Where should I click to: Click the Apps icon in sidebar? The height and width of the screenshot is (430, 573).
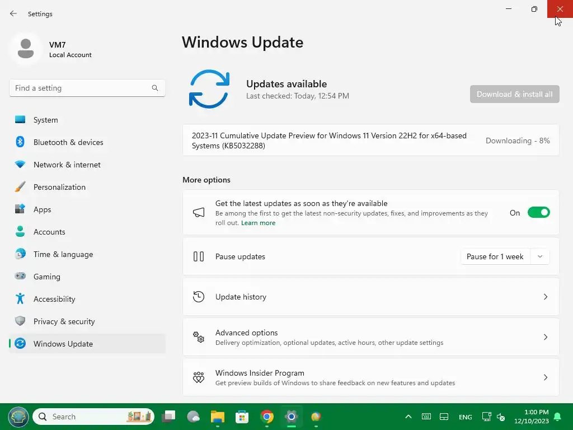[x=20, y=209]
